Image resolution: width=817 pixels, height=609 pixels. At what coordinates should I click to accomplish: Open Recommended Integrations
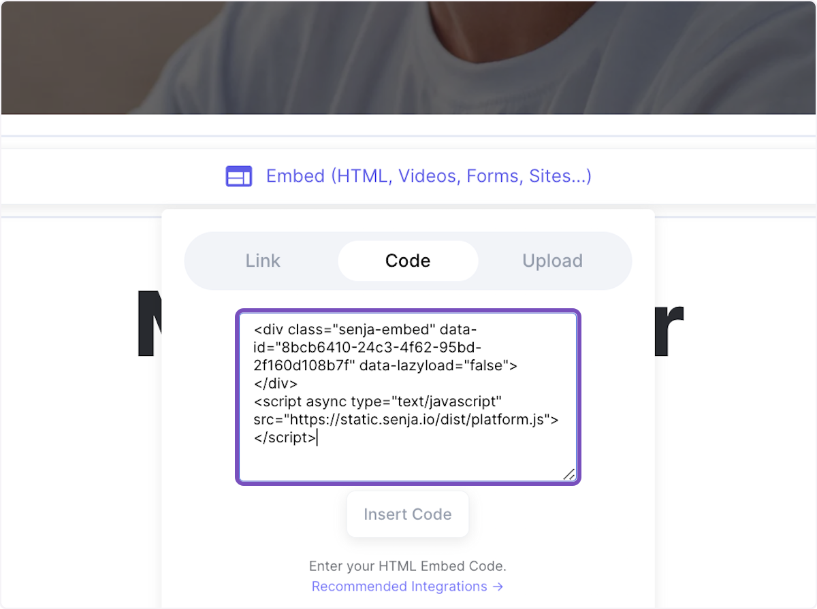point(398,586)
